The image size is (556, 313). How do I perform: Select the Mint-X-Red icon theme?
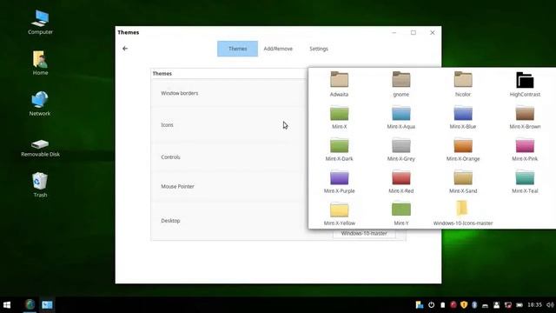401,182
